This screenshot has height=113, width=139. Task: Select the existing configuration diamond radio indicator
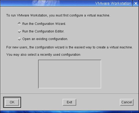[x=19, y=39]
